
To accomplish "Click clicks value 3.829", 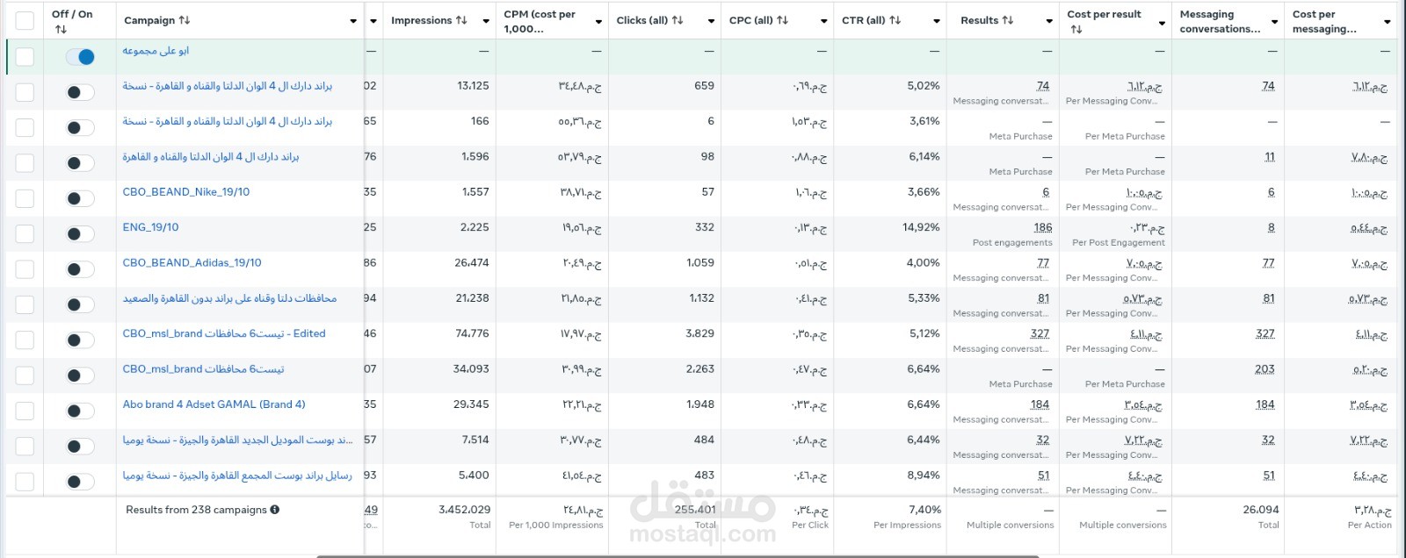I will tap(699, 333).
